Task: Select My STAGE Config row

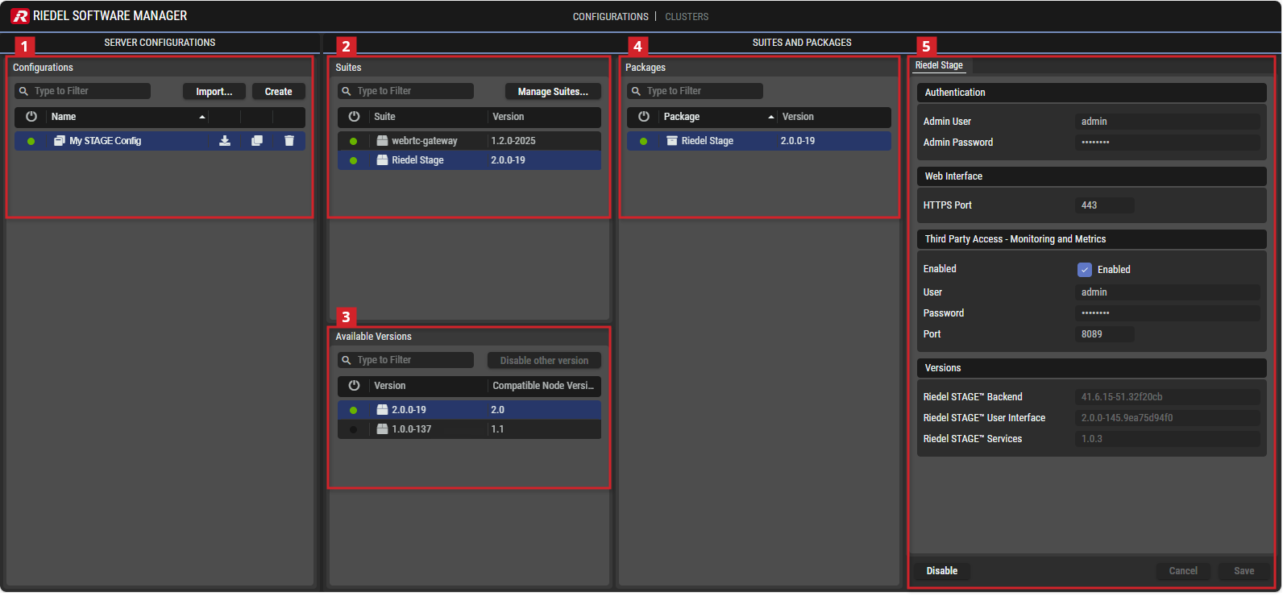Action: pos(160,141)
